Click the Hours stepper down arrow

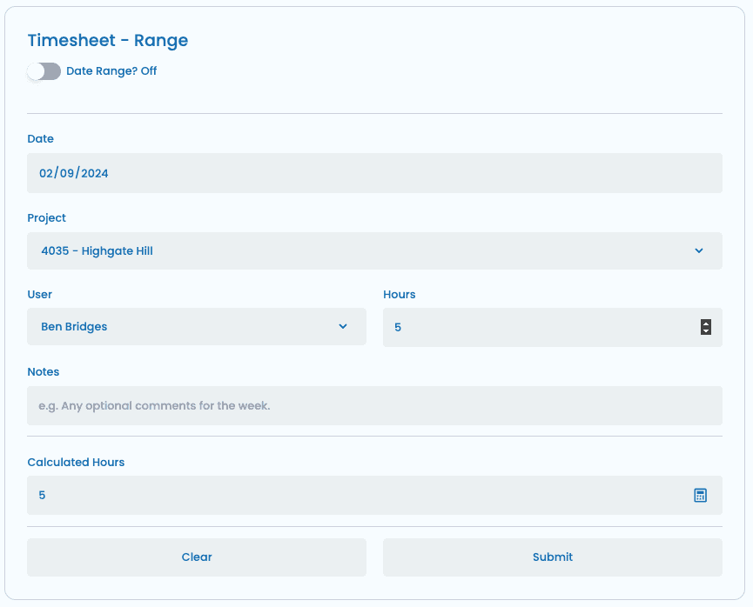(705, 331)
